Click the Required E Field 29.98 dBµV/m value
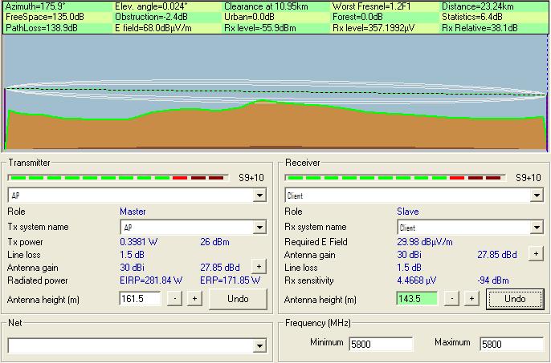Screen dimensions: 551x363 (x=425, y=242)
